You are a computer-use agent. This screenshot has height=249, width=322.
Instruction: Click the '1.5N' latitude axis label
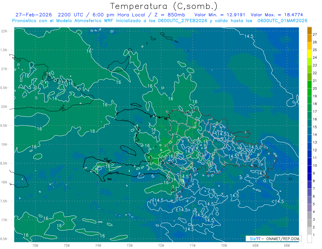4,50
